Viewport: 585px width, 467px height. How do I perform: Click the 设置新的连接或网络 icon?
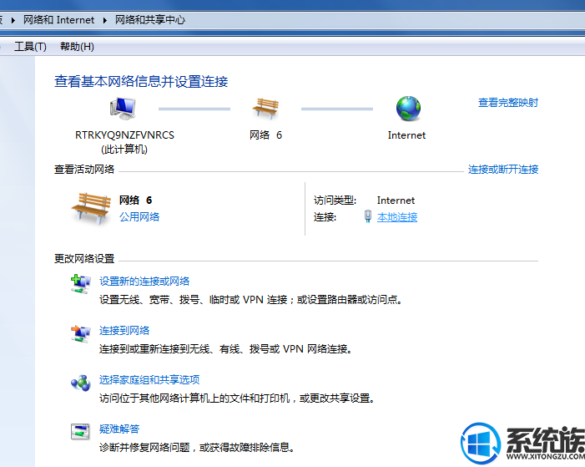tap(81, 284)
